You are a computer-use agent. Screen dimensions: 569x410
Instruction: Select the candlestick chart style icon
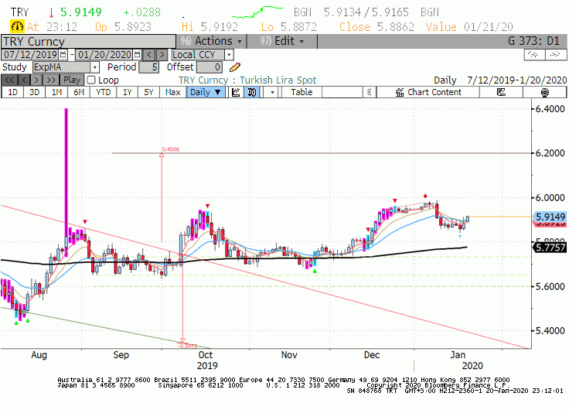point(251,92)
